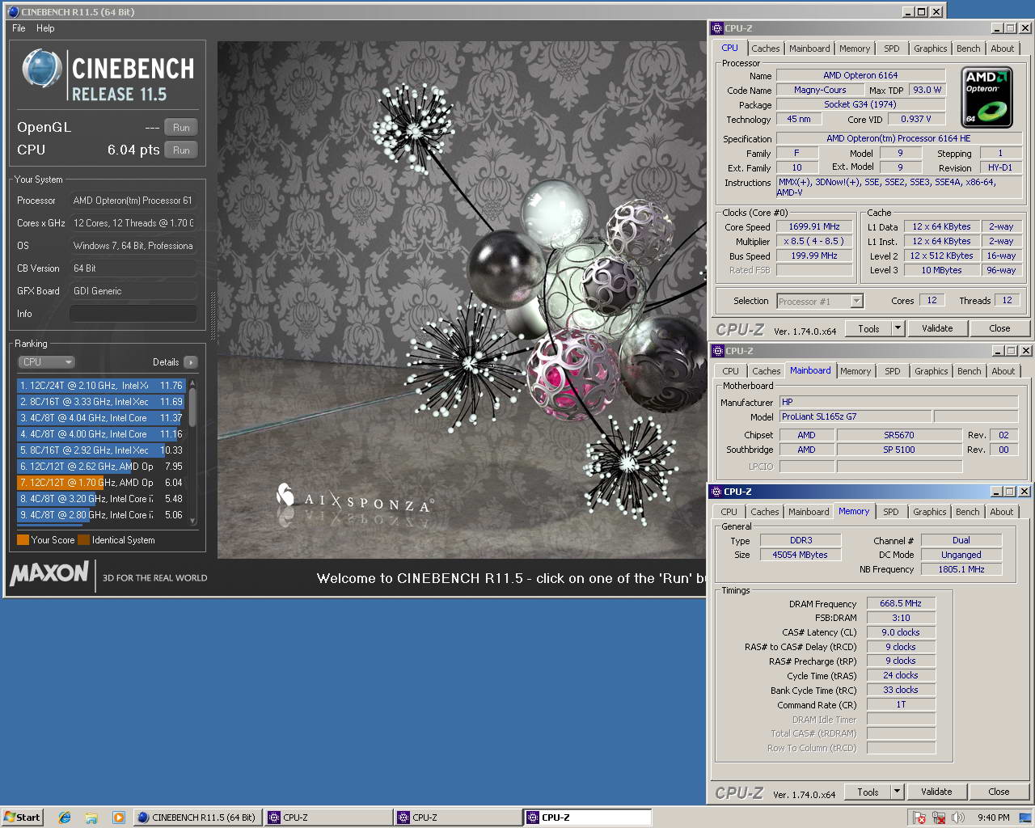Select ranking row 5. 8C/16T @ 2.92 GHz
The width and height of the screenshot is (1035, 828).
click(102, 450)
